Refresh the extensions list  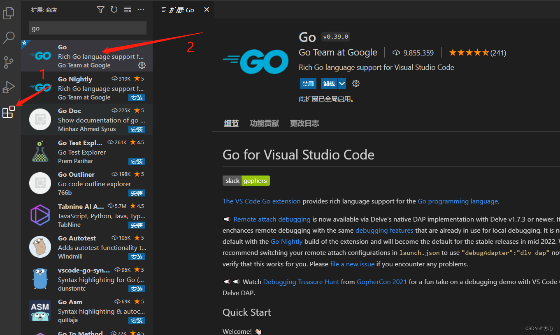click(x=114, y=9)
